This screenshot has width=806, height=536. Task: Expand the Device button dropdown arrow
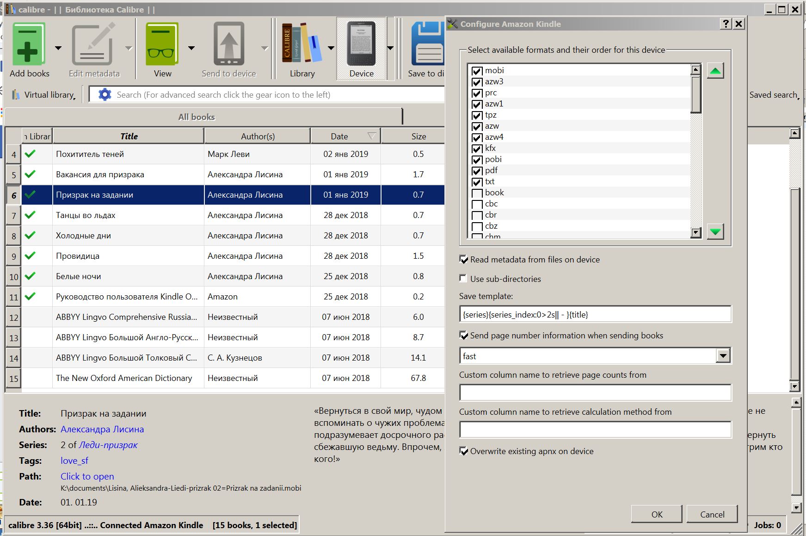point(390,48)
